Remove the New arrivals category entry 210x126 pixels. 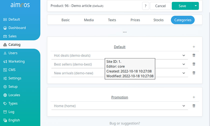(x=194, y=73)
